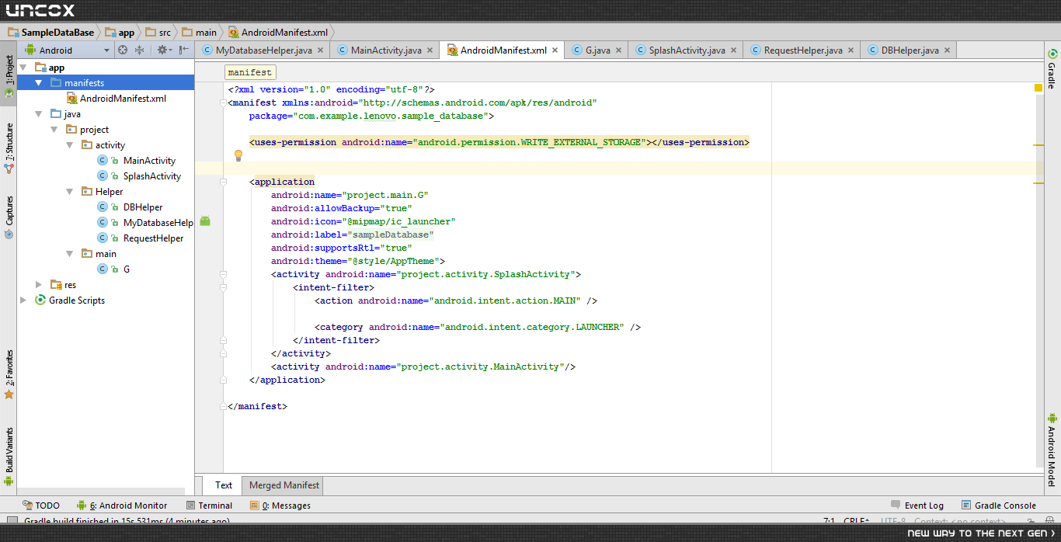Fold the intent-filter tag in the gutter
The height and width of the screenshot is (542, 1061).
pyautogui.click(x=222, y=287)
